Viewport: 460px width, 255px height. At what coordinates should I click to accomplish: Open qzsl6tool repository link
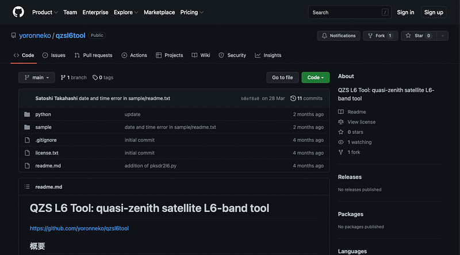[70, 36]
